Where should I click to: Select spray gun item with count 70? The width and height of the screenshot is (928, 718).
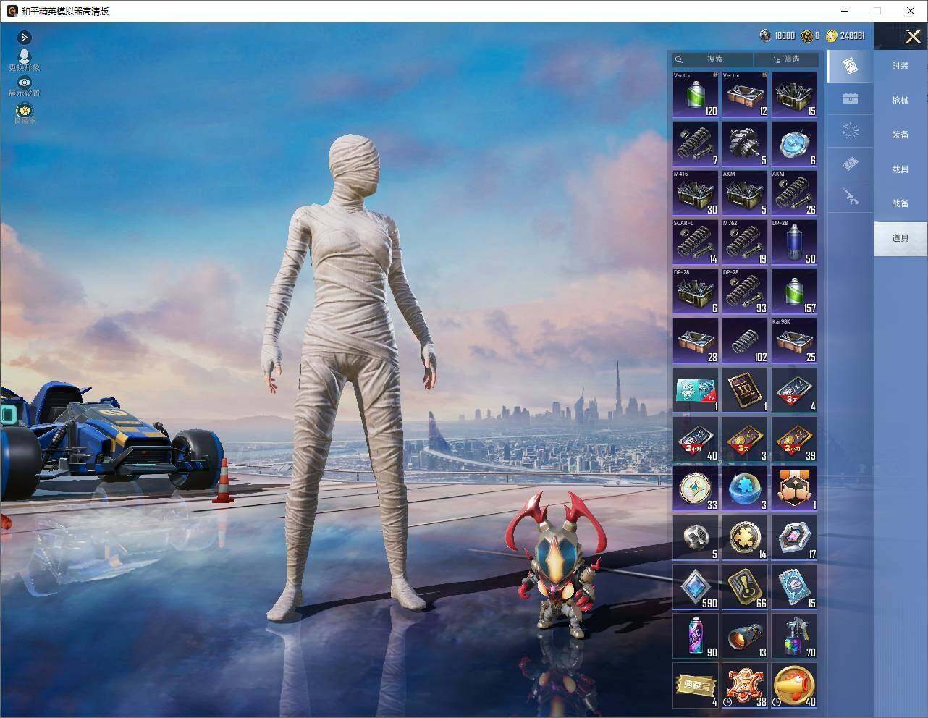tap(794, 635)
